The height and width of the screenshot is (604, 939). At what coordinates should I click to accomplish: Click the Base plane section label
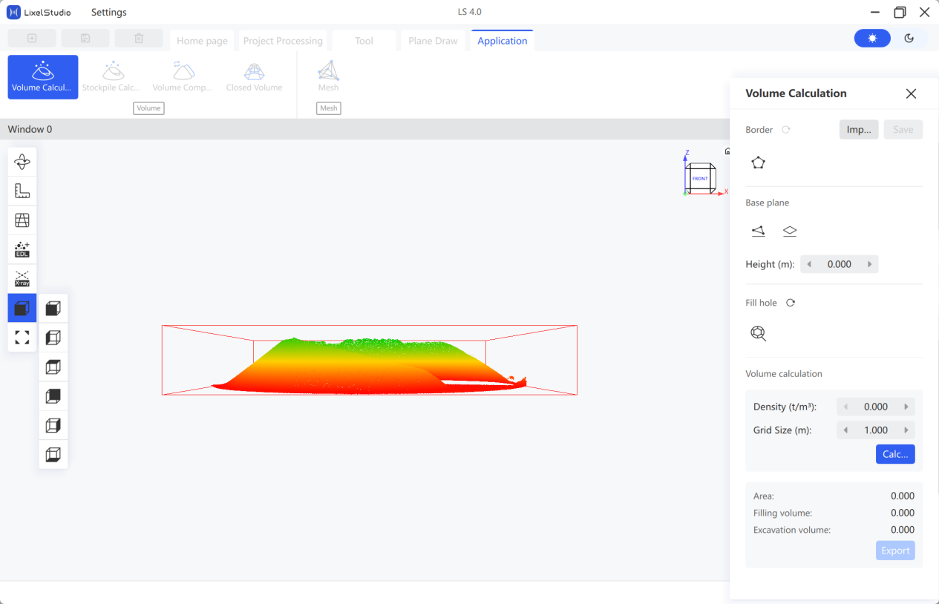pos(768,203)
